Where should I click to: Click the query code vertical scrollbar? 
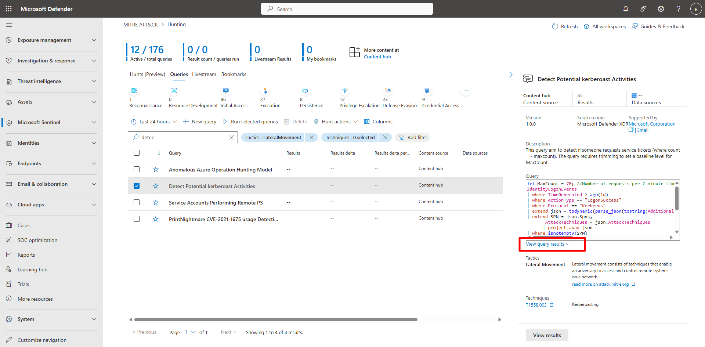pos(677,198)
